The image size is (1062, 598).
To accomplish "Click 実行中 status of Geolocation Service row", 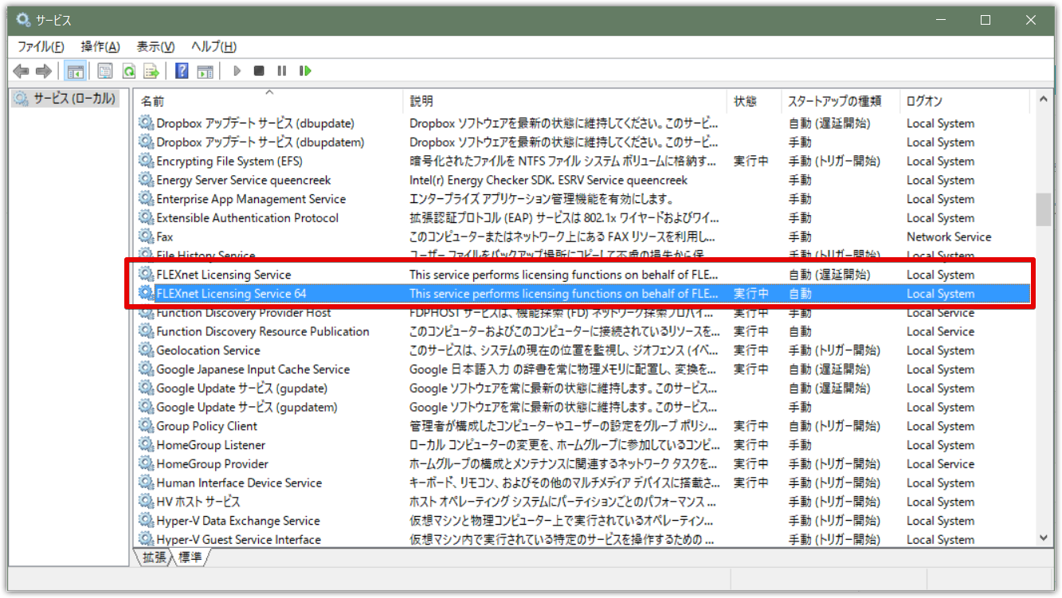I will click(x=751, y=350).
